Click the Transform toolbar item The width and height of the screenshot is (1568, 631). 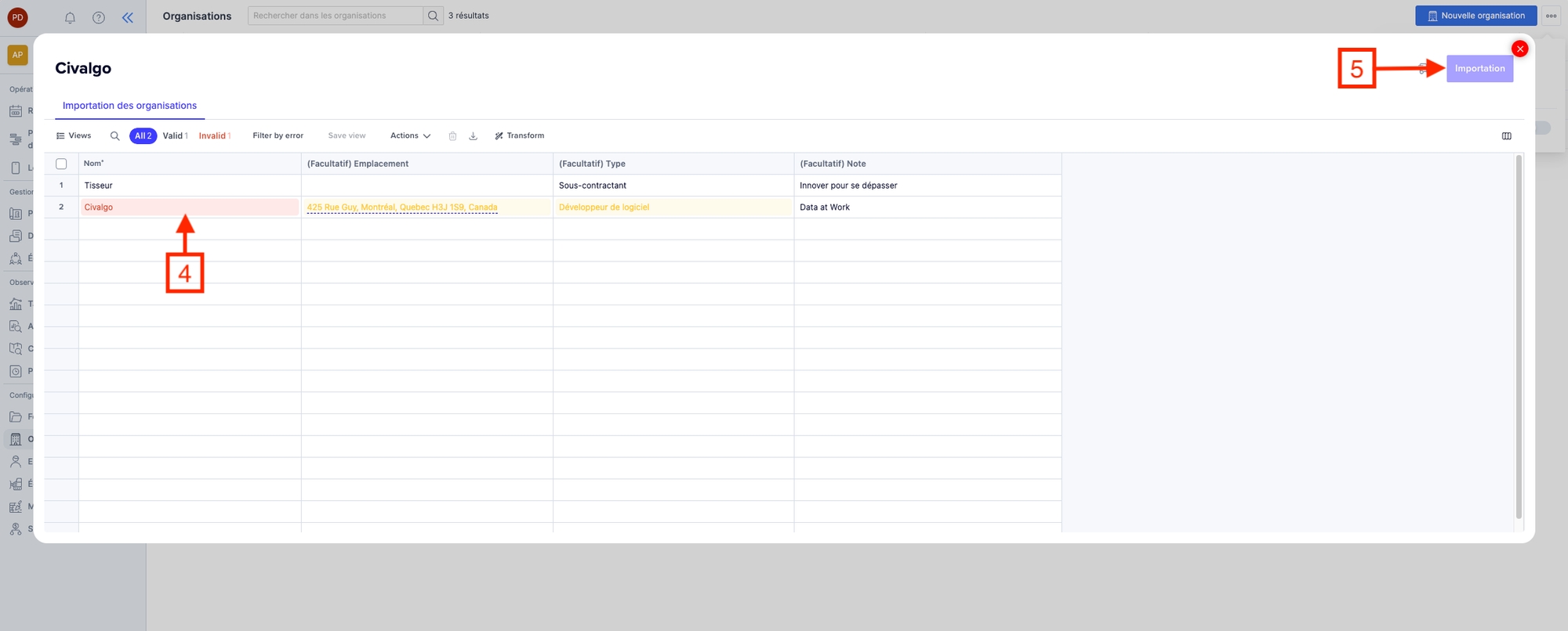(x=519, y=136)
